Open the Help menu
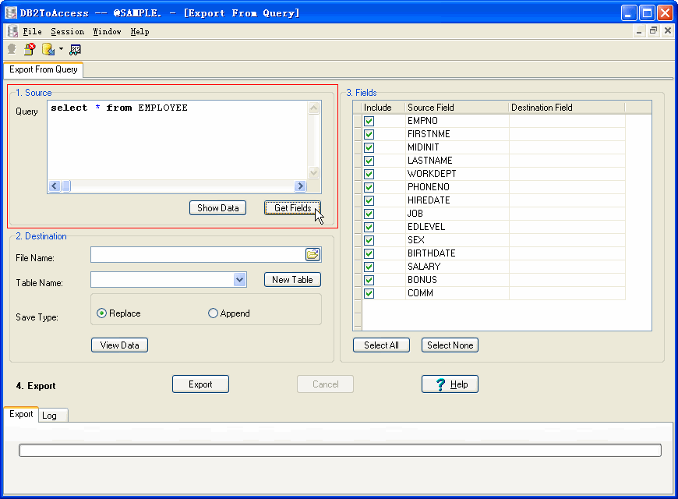This screenshot has width=678, height=499. [x=139, y=32]
